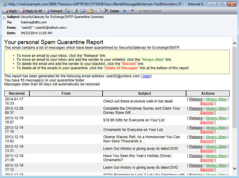Collapse the message header with minus box

point(4,18)
